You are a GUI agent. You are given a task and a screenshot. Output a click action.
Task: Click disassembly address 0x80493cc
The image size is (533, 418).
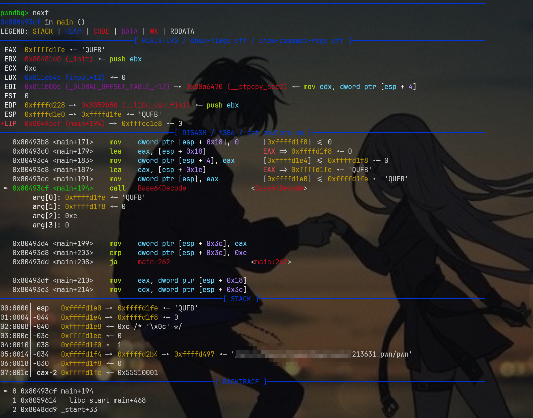point(31,179)
